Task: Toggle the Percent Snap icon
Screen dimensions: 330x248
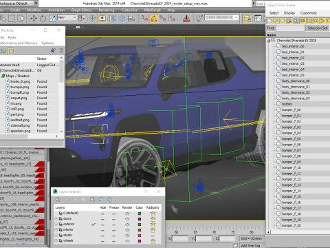Action: (x=163, y=19)
